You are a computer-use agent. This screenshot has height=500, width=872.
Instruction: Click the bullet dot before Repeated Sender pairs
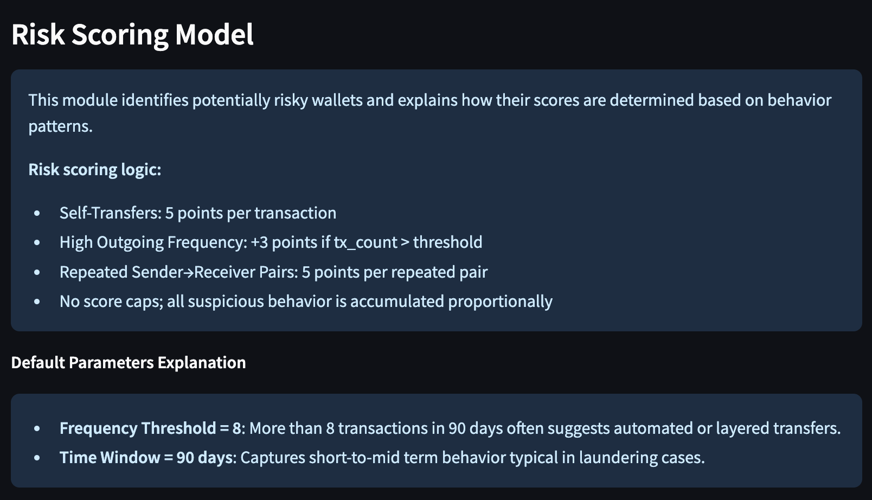pyautogui.click(x=37, y=272)
